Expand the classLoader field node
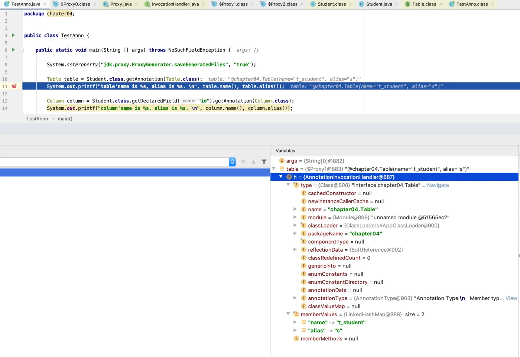Viewport: 520px width, 357px height. tap(295, 225)
